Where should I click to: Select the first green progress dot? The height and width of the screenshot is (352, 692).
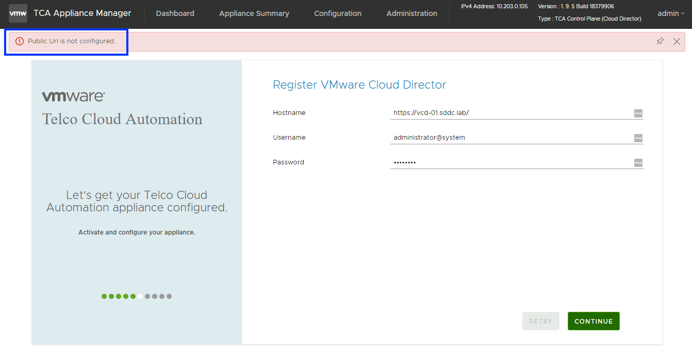104,296
